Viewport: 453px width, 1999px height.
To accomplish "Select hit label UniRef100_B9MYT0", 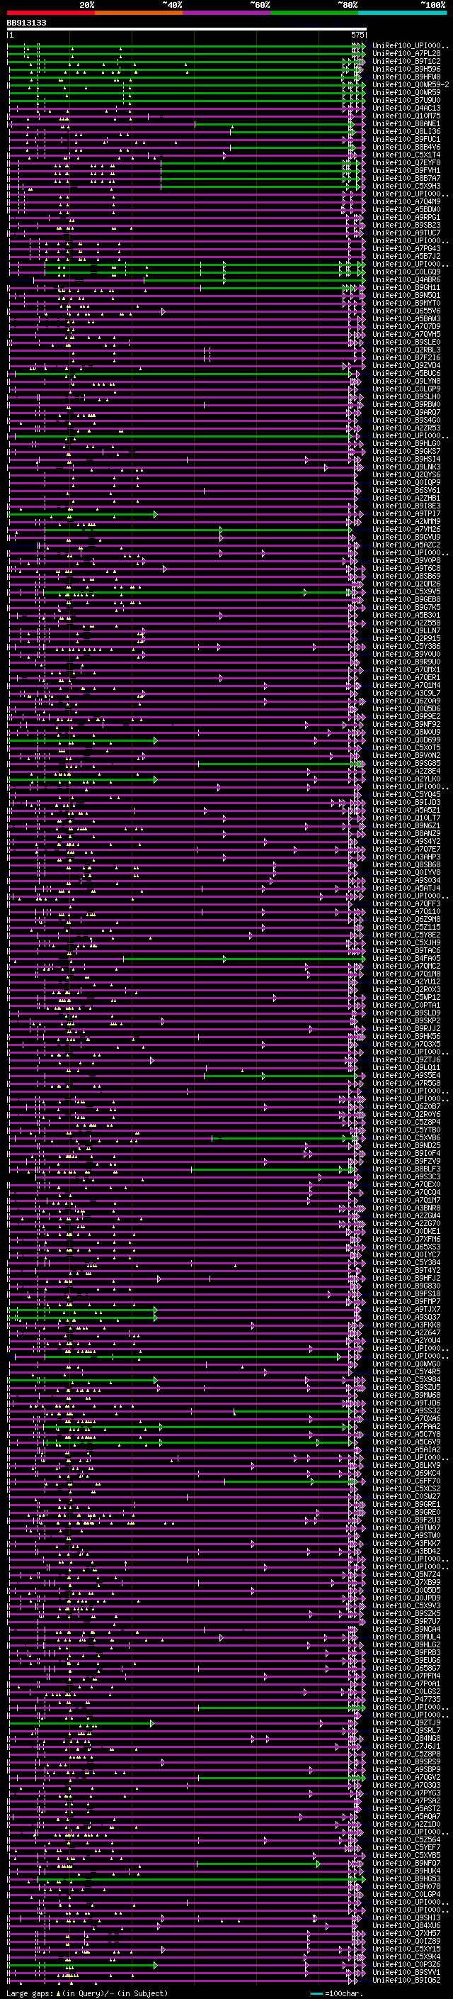I will tap(406, 303).
